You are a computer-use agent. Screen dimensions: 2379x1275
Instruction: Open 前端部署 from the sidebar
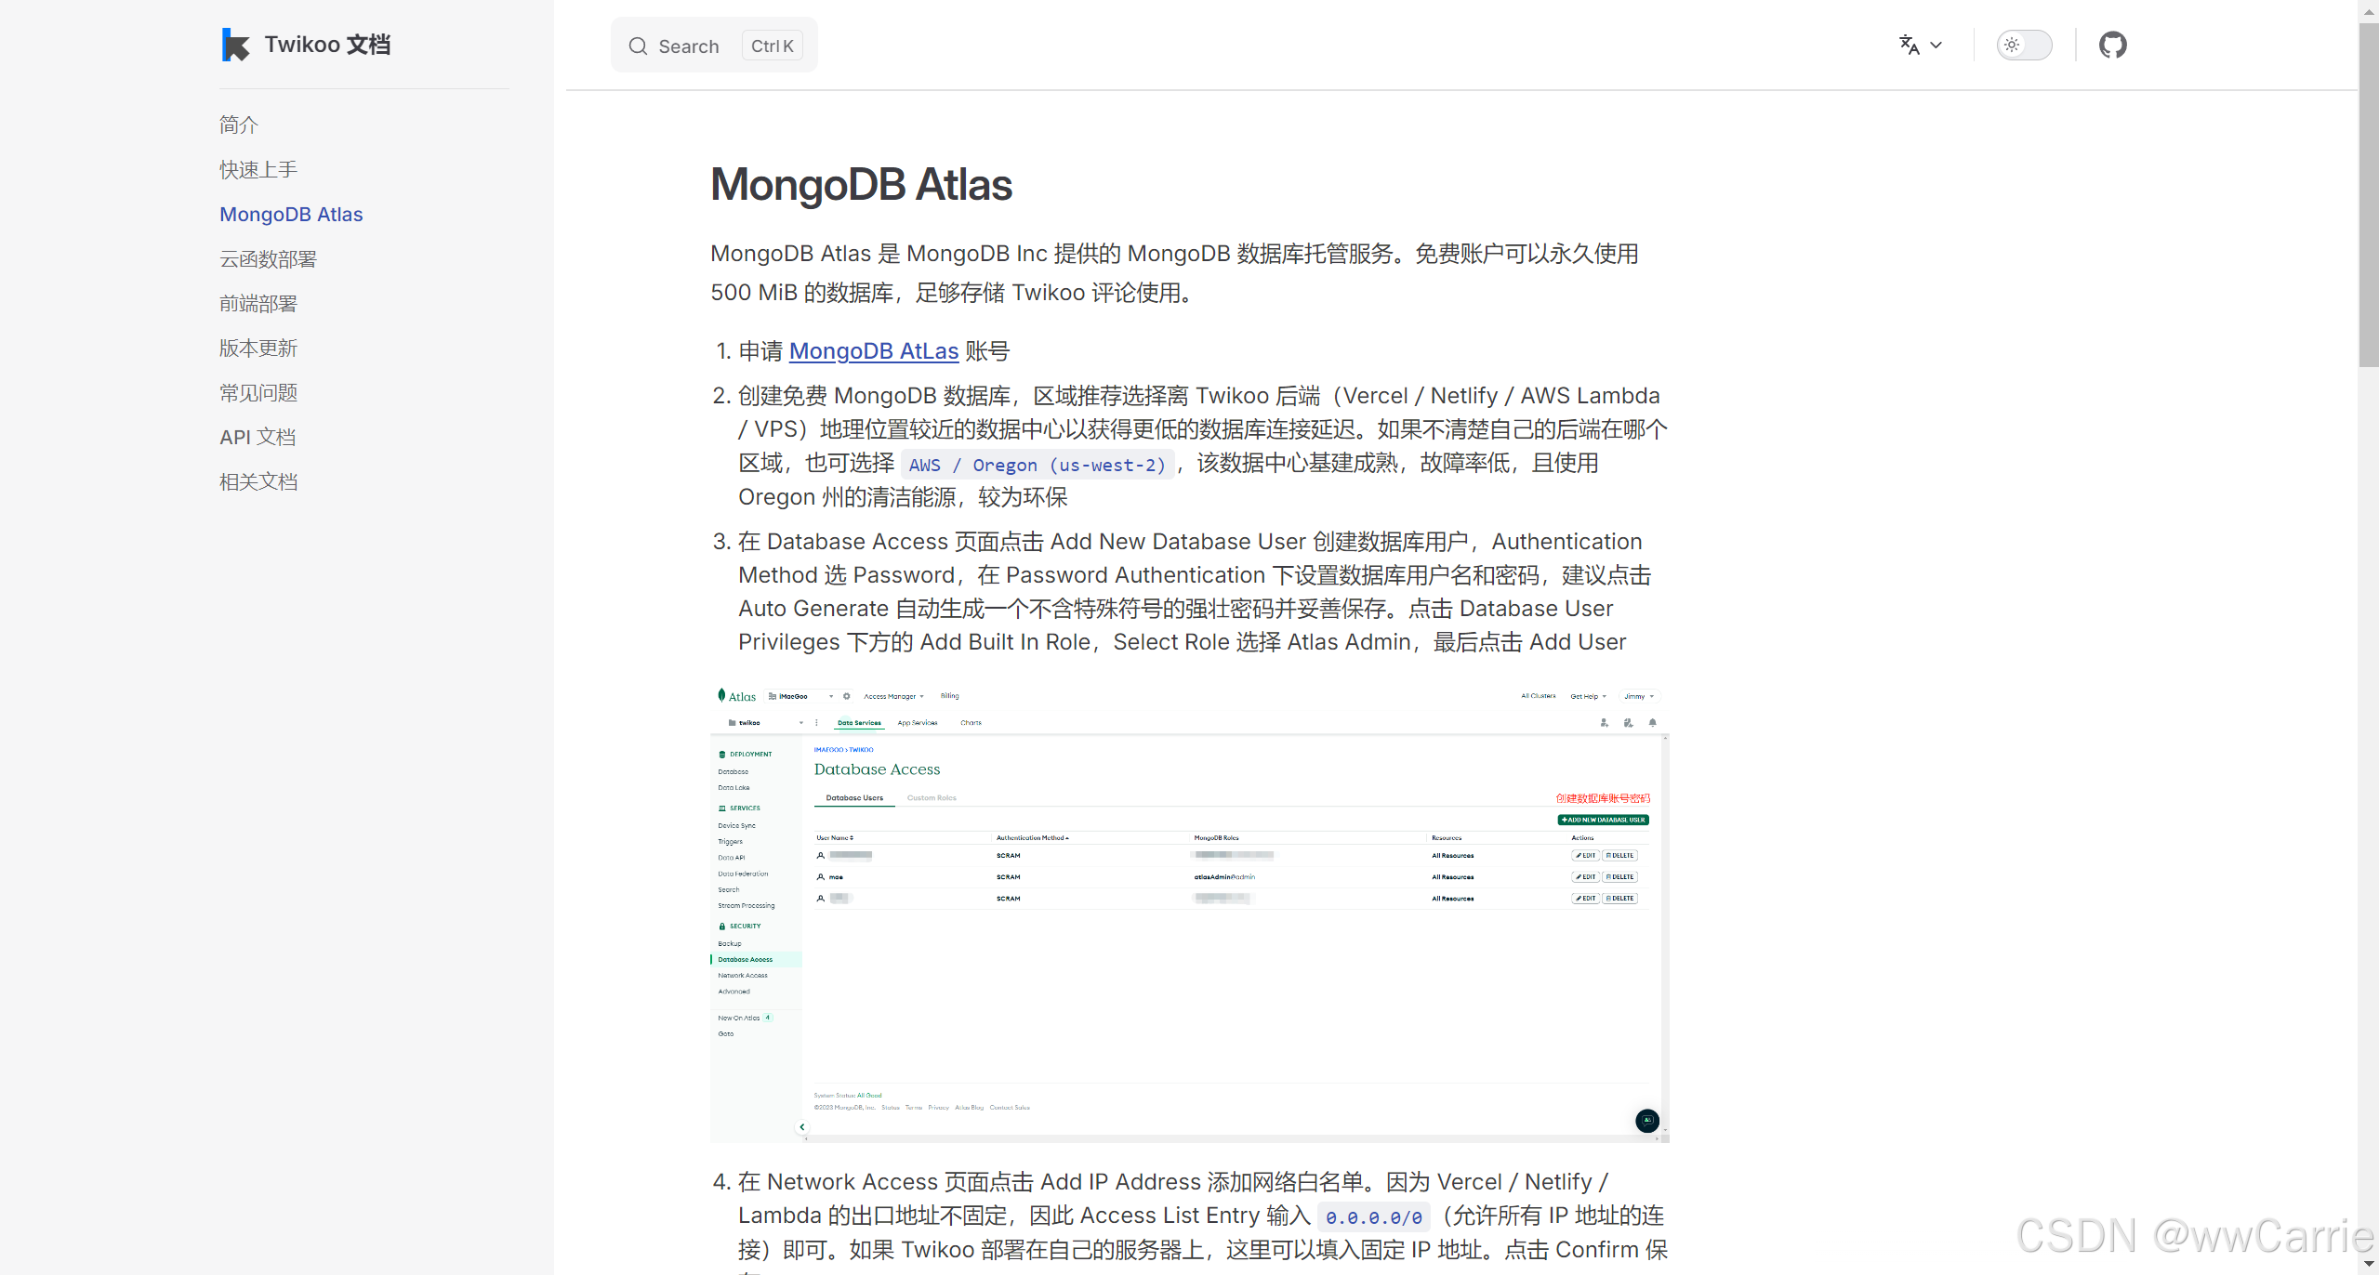click(258, 303)
